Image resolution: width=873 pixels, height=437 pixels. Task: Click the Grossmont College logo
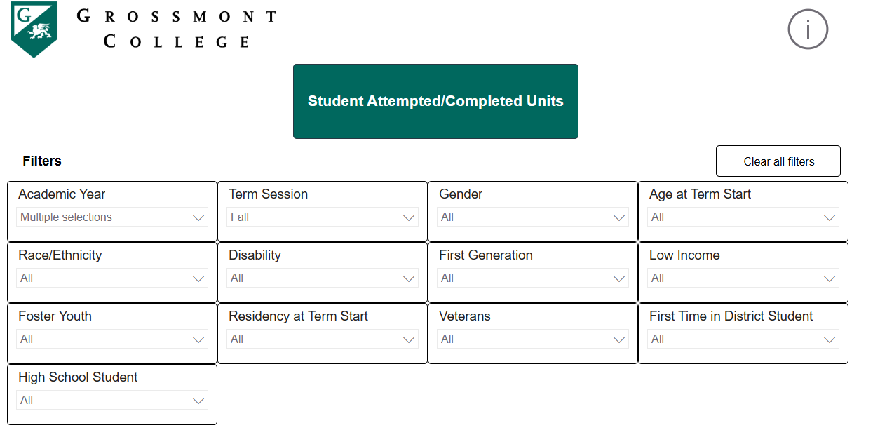pos(32,27)
